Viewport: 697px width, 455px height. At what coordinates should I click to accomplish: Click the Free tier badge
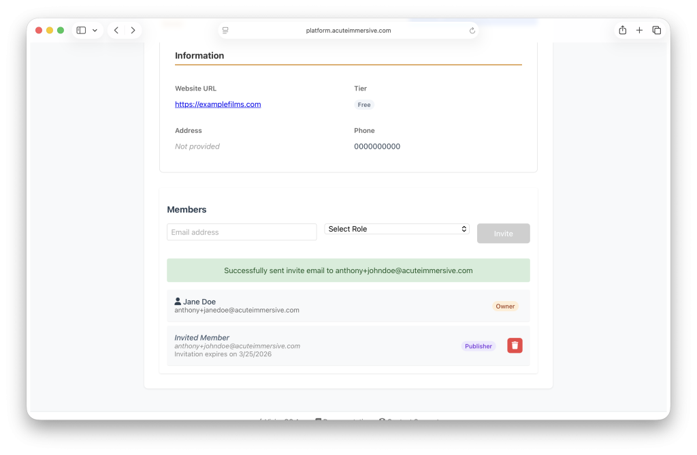[x=364, y=105]
